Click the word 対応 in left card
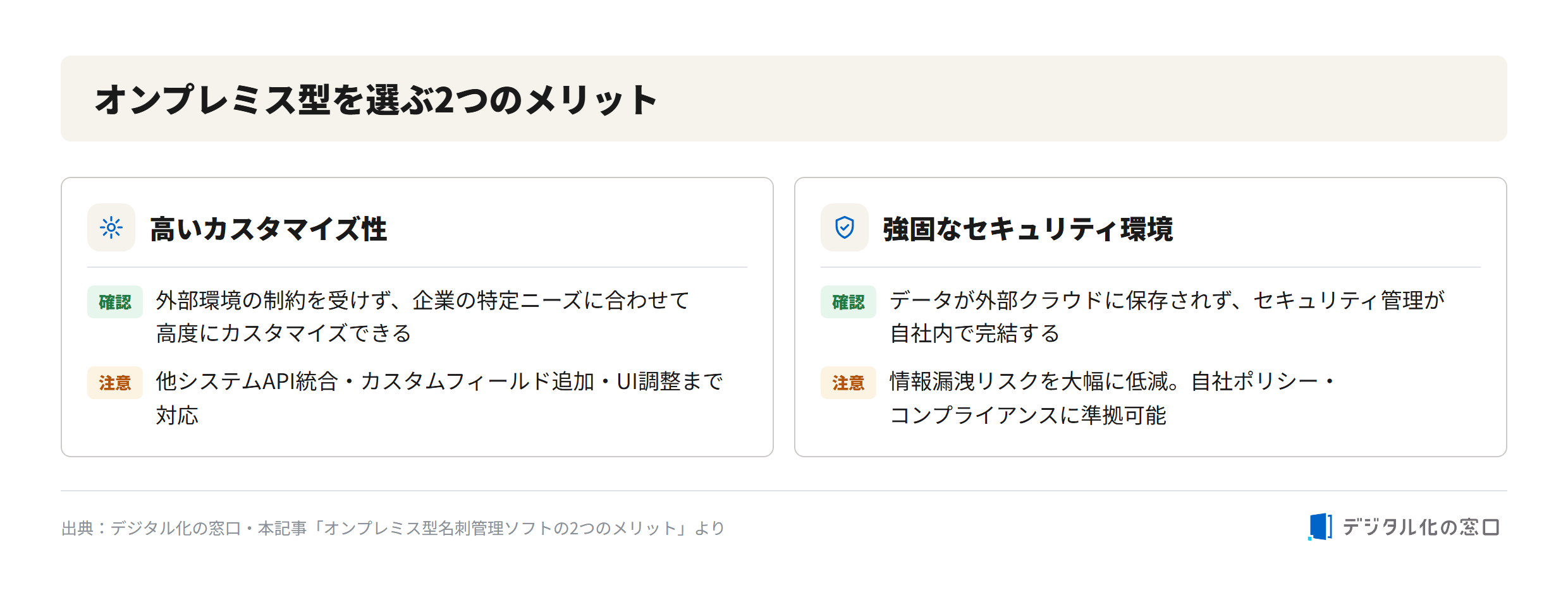This screenshot has height=600, width=1568. click(177, 416)
